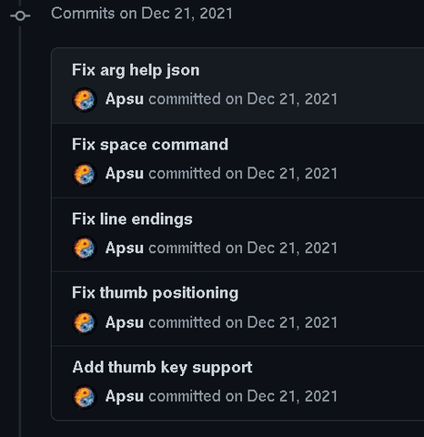Open the "Fix space command" commit
424x437 pixels.
(150, 145)
